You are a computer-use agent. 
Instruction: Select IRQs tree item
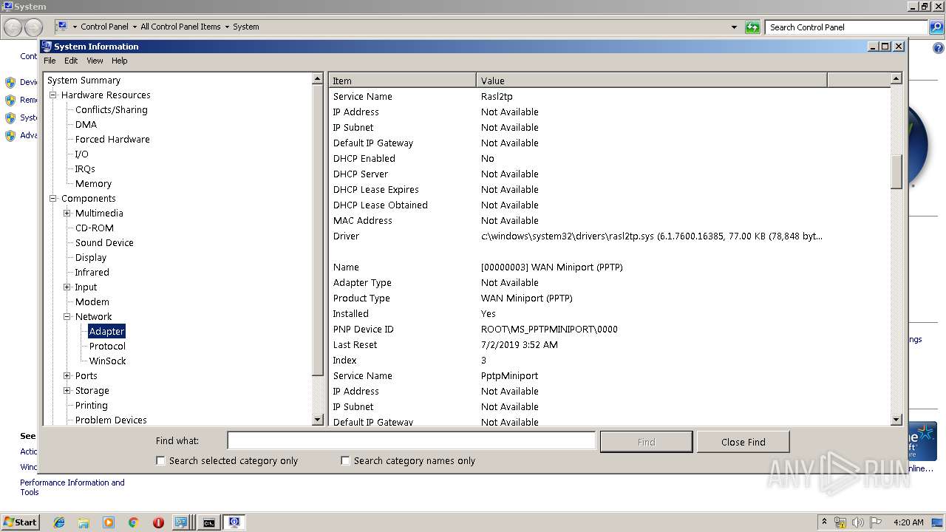point(85,168)
